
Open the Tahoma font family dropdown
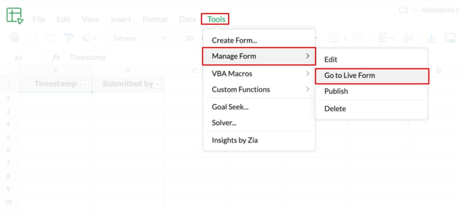tap(140, 38)
